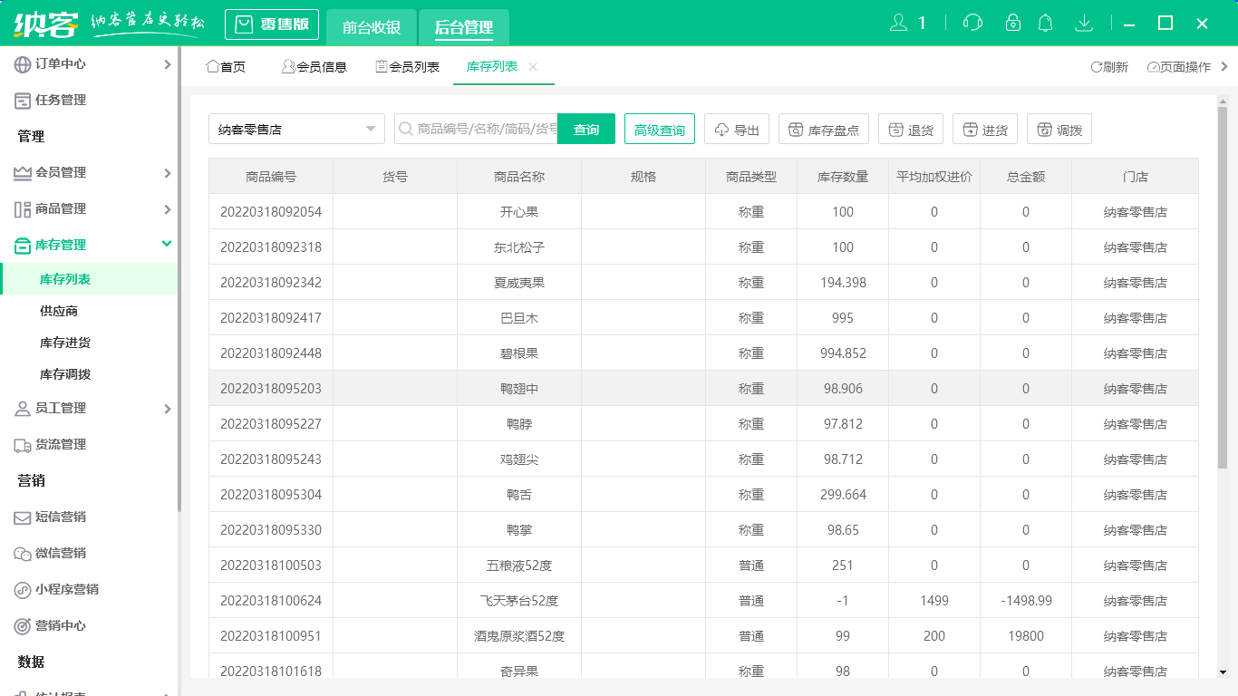This screenshot has height=696, width=1238.
Task: Switch to 前台收银 front desk tab
Action: tap(371, 27)
